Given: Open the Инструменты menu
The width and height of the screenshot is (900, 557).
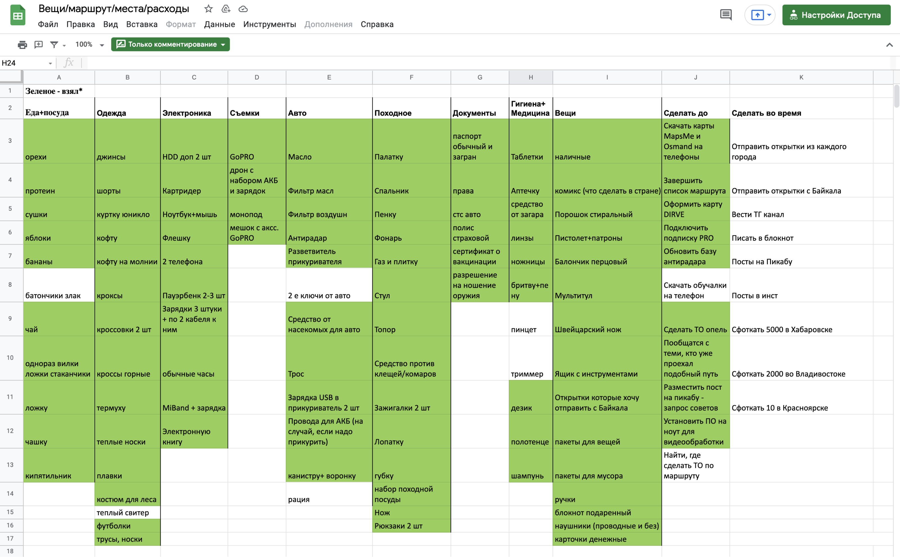Looking at the screenshot, I should 269,24.
